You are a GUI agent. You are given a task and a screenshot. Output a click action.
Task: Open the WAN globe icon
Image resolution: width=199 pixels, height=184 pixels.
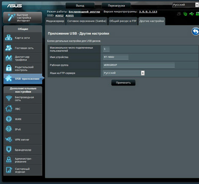click(8, 119)
